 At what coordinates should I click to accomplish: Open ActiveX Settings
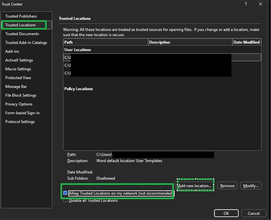tap(19, 60)
